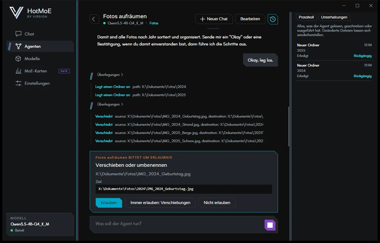This screenshot has height=243, width=380.
Task: Undo the 2024 folder with Rückgängig
Action: (363, 76)
